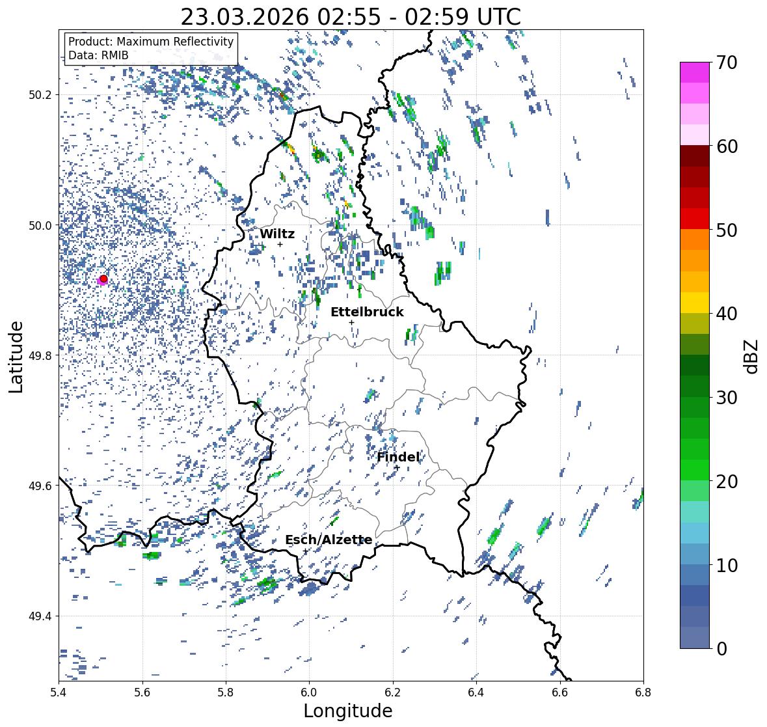The height and width of the screenshot is (727, 767).
Task: Click the red dot marker on the map
Action: click(x=103, y=279)
